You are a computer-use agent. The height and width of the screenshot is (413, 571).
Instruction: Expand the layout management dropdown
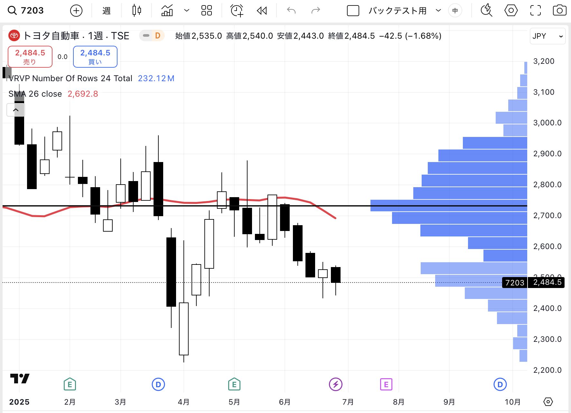(x=438, y=11)
